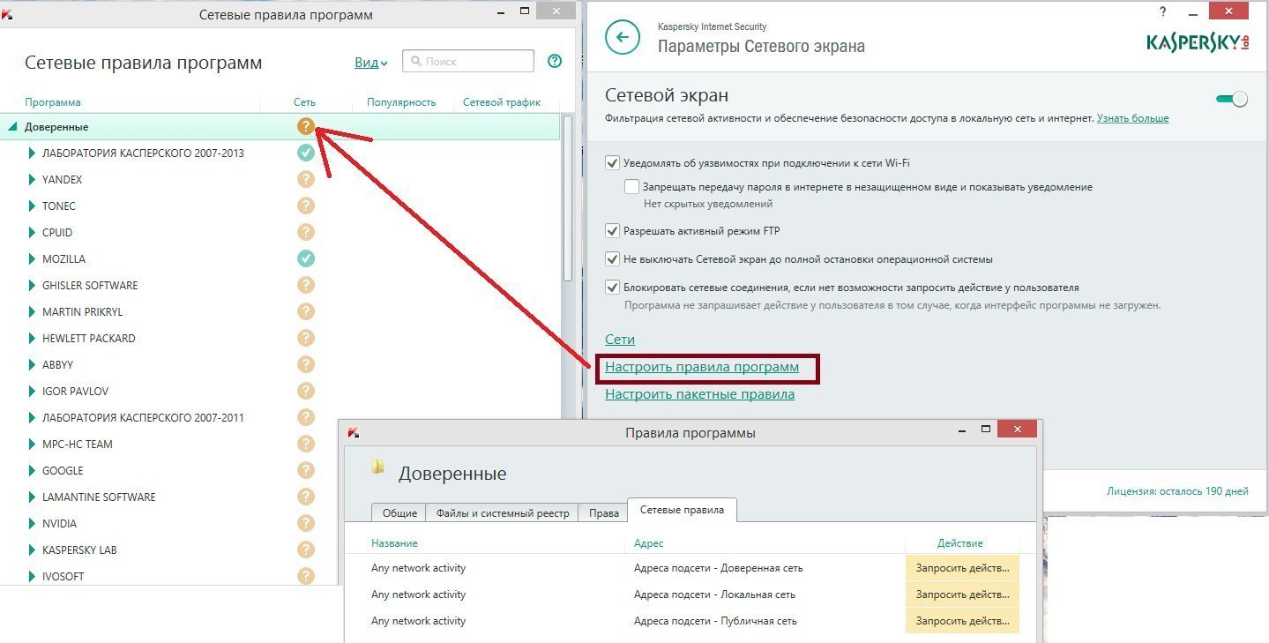Screen dimensions: 1269x643
Task: Click Kaspersky icon in Правила программы title bar
Action: click(x=354, y=432)
